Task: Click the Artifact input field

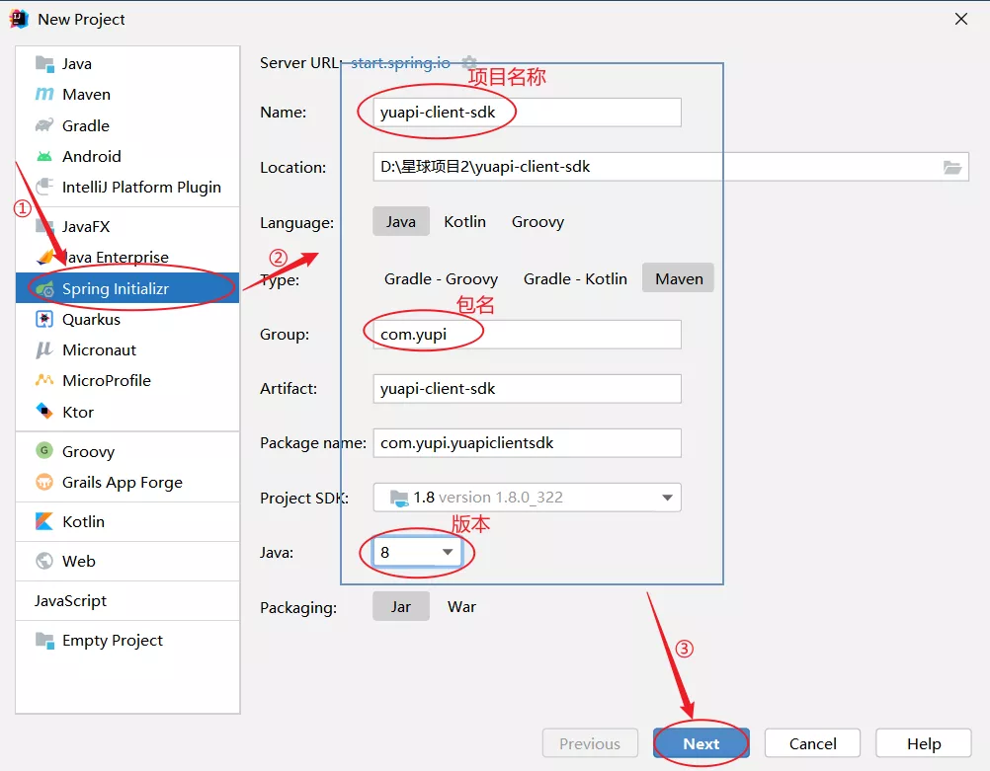Action: point(528,389)
